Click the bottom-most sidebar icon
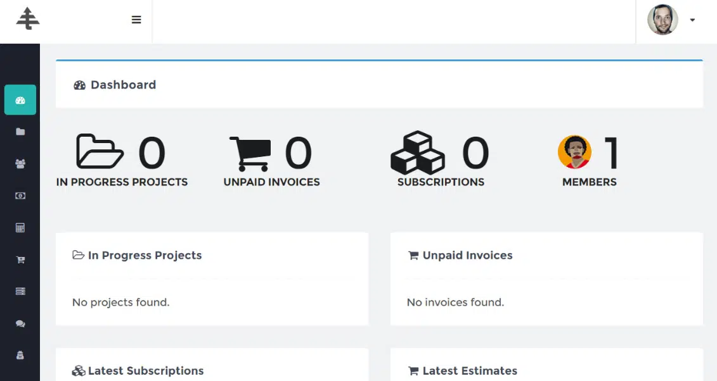Viewport: 717px width, 381px height. (20, 356)
